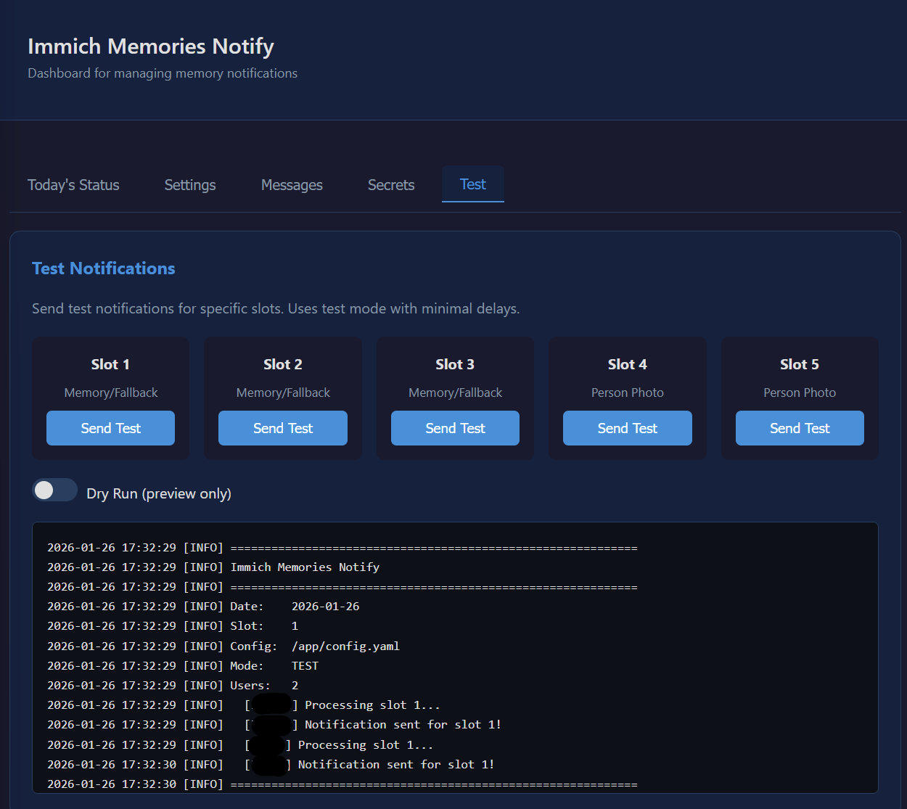The width and height of the screenshot is (907, 809).
Task: Click the log line 'Users: 2'
Action: click(x=173, y=686)
